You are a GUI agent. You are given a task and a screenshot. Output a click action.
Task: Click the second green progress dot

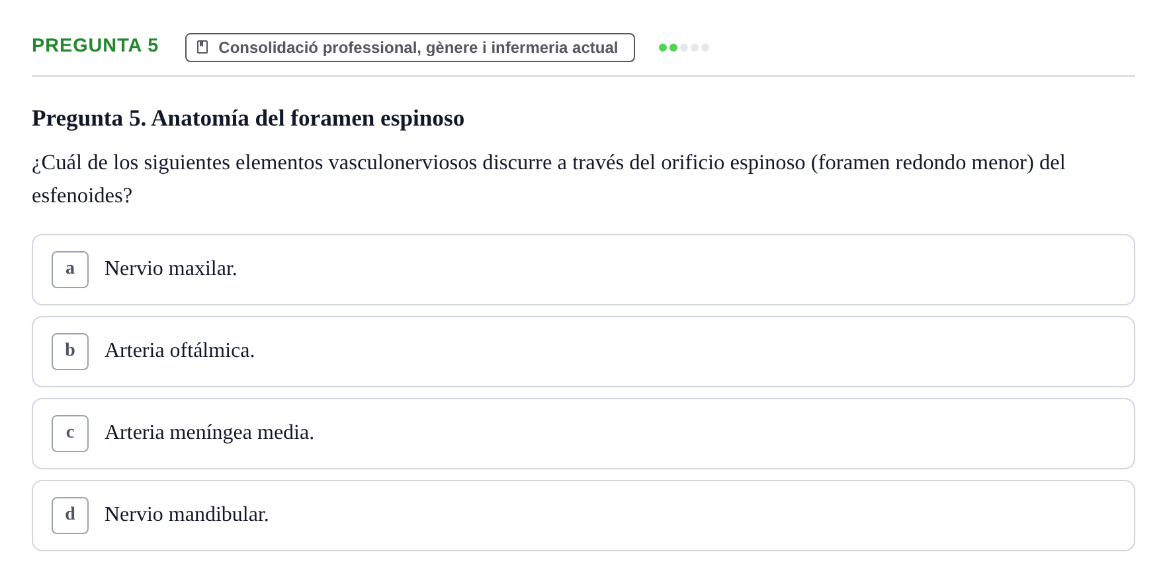pos(673,48)
